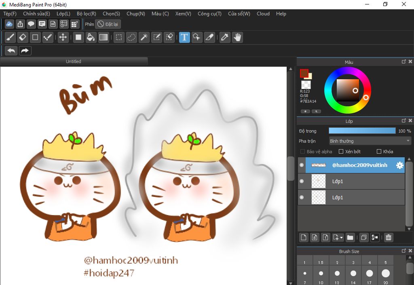Viewport: 414px width, 285px height.
Task: Add a new 8bit layer
Action: [x=315, y=237]
